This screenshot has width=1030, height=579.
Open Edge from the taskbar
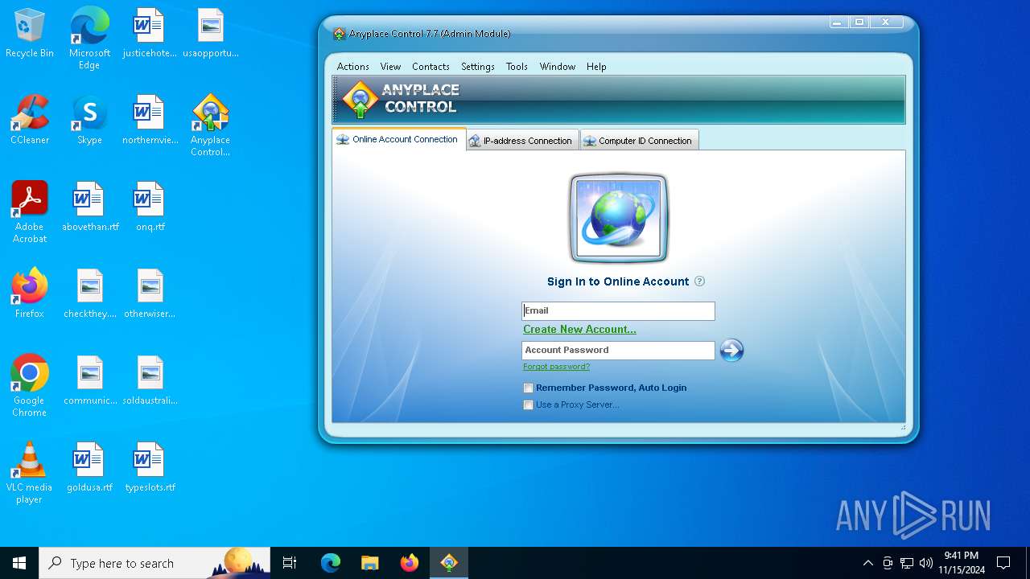(x=331, y=563)
